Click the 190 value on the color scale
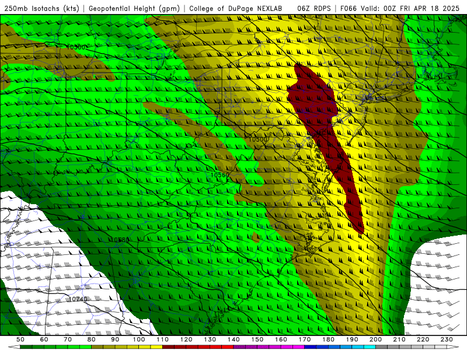The width and height of the screenshot is (467, 350). point(352,339)
